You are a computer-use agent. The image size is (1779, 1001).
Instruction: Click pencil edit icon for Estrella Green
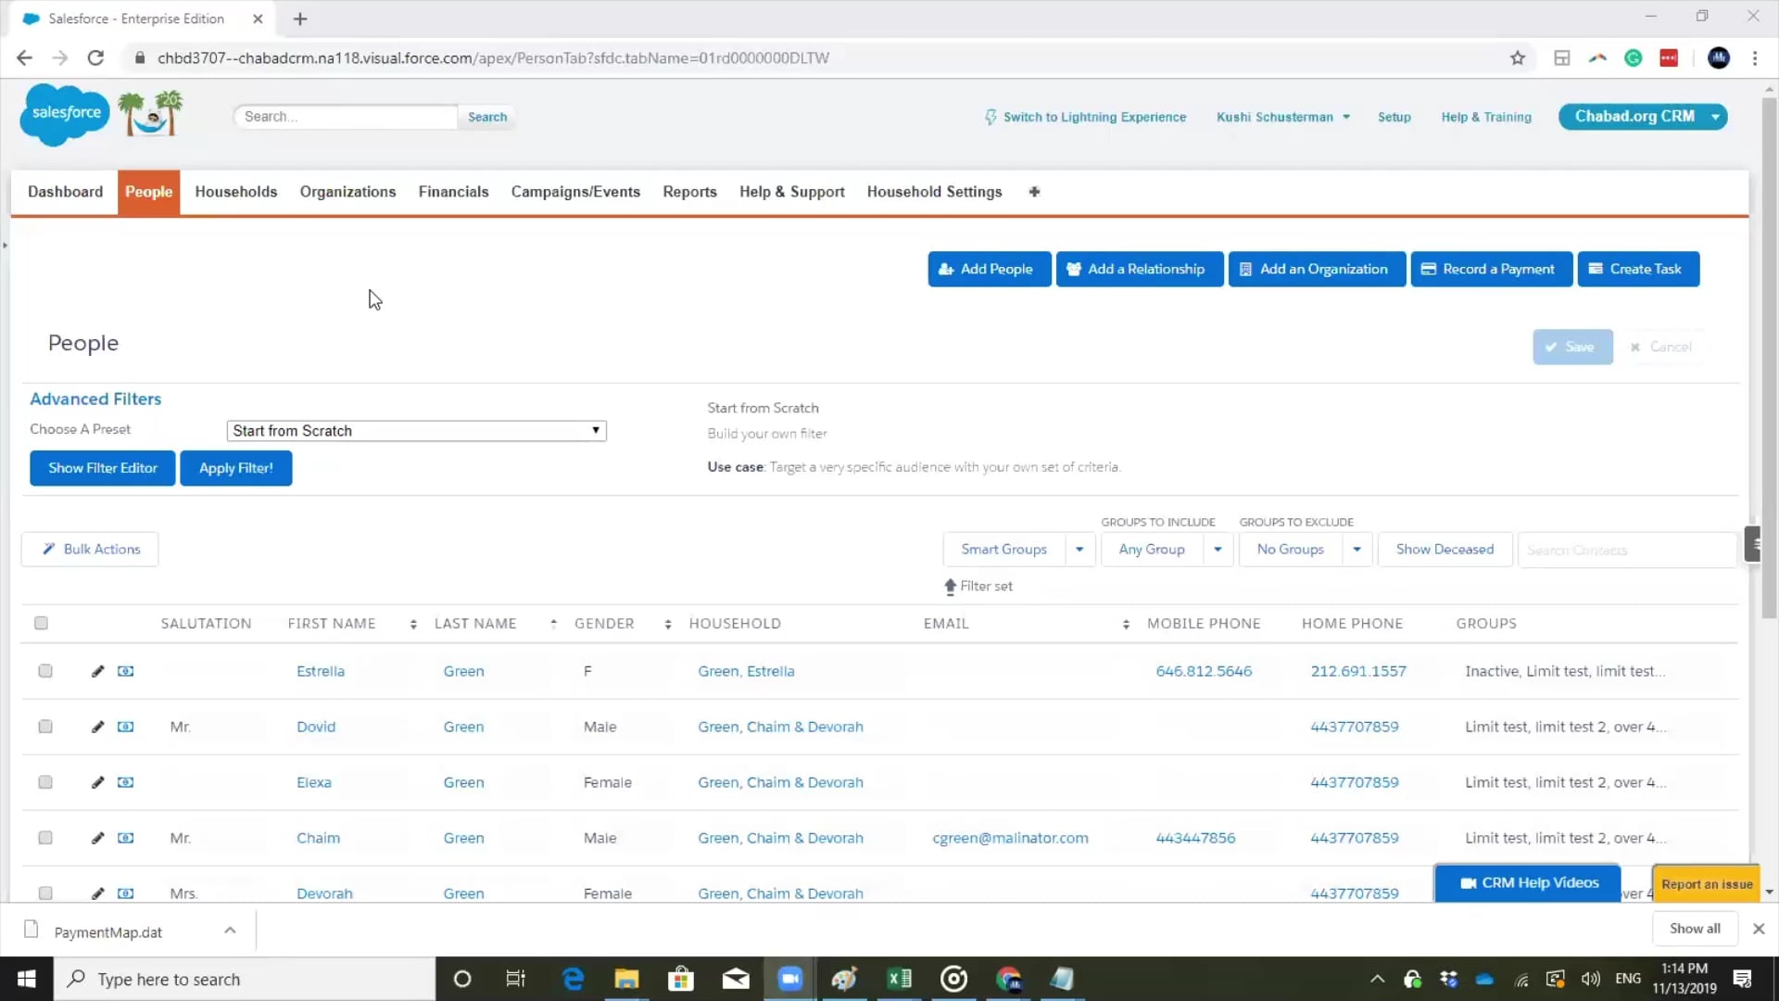pyautogui.click(x=97, y=671)
